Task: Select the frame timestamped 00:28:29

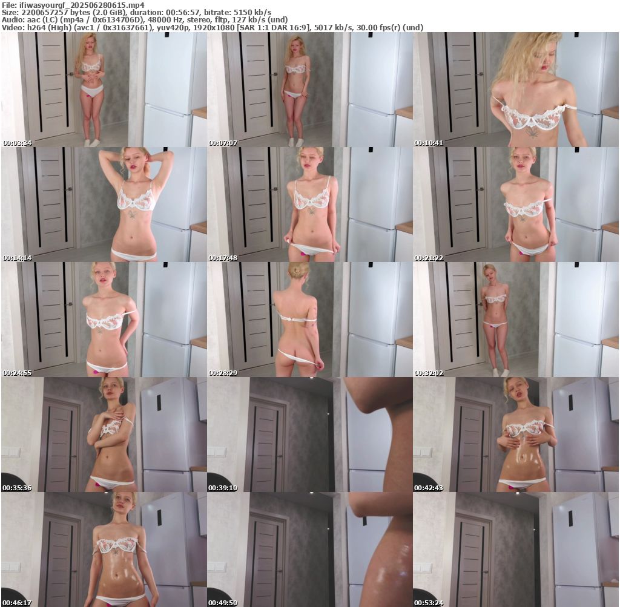Action: (x=309, y=320)
